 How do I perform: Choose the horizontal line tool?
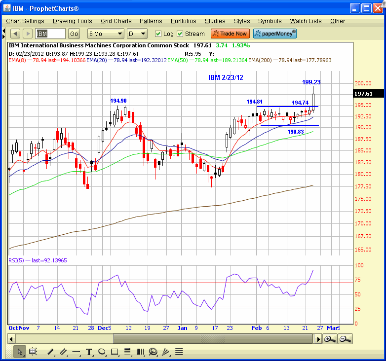click(76, 352)
